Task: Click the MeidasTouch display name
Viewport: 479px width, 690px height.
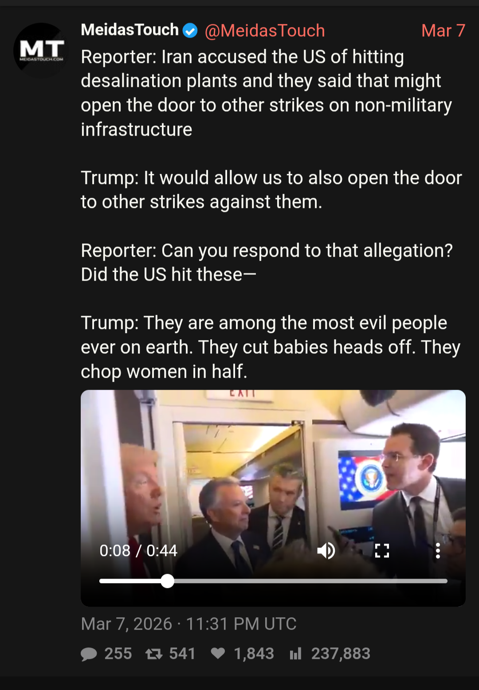Action: coord(130,30)
